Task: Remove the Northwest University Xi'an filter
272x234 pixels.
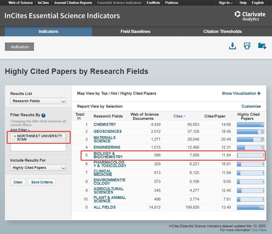Action: (x=15, y=136)
